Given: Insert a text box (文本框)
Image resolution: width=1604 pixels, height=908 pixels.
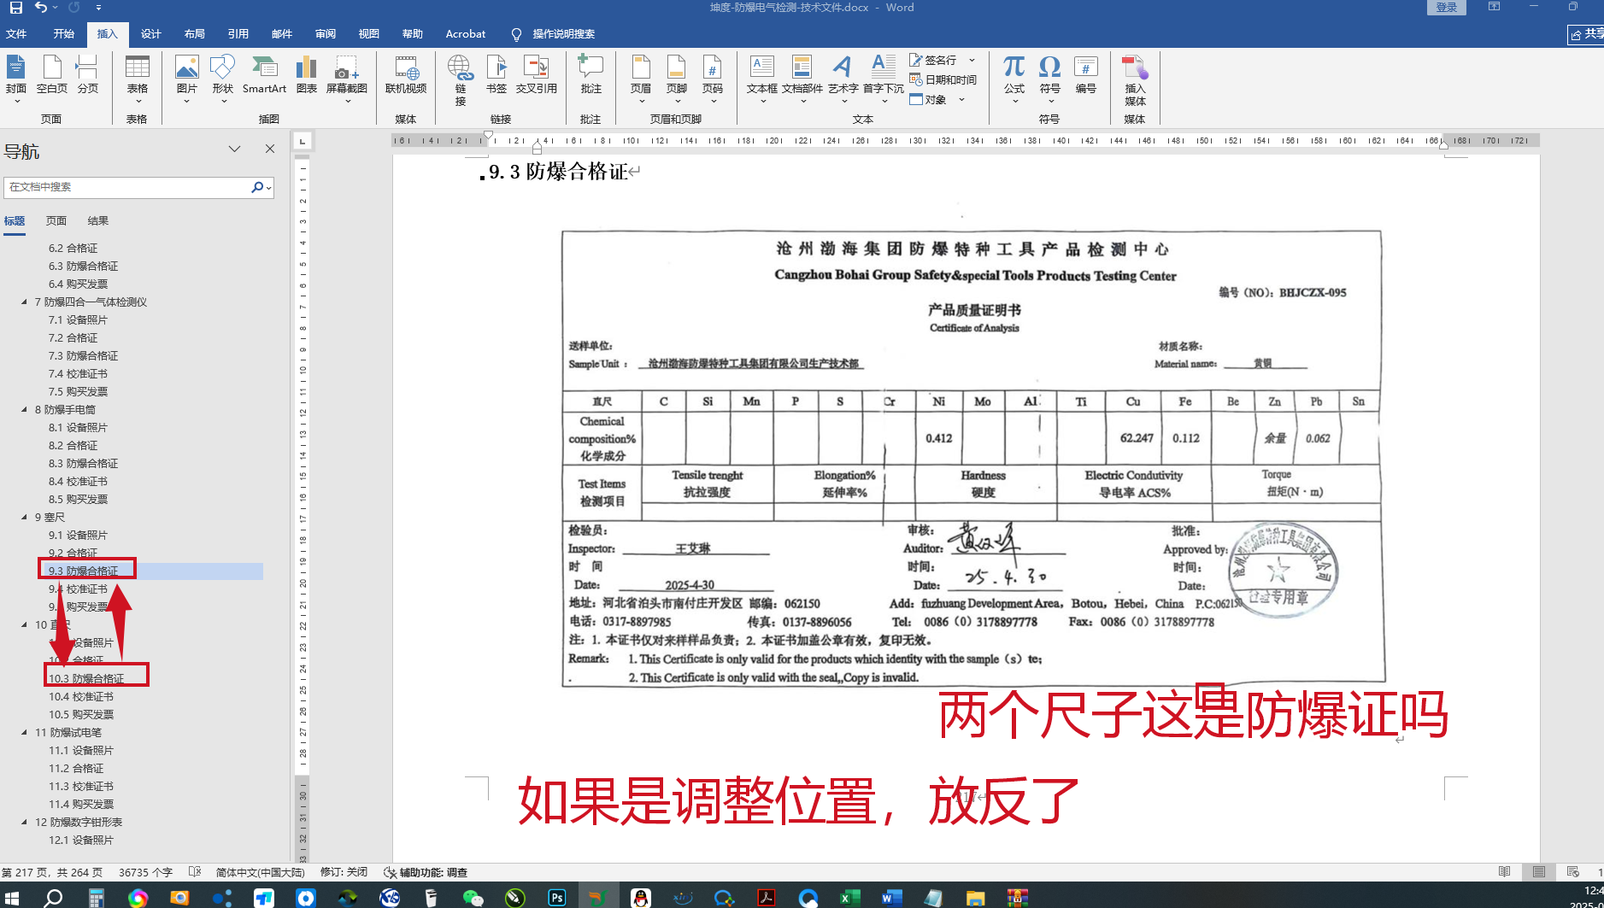Looking at the screenshot, I should pyautogui.click(x=762, y=79).
